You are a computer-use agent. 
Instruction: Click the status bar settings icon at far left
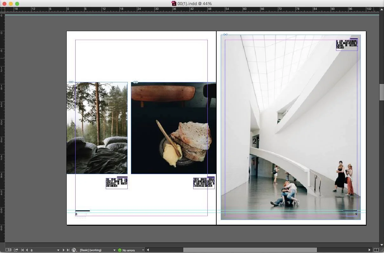click(x=8, y=250)
